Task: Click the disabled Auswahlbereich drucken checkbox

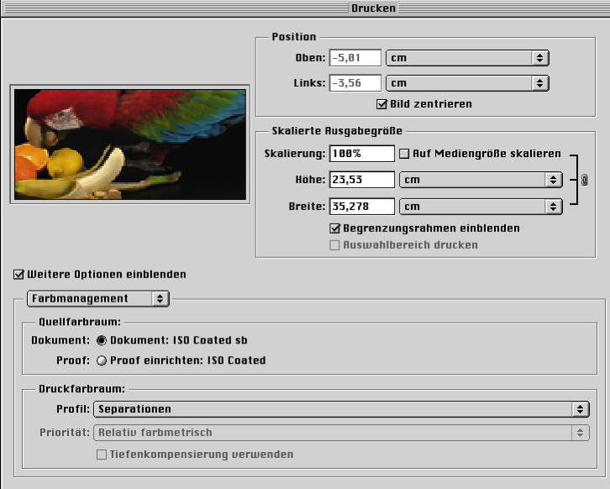Action: tap(334, 245)
